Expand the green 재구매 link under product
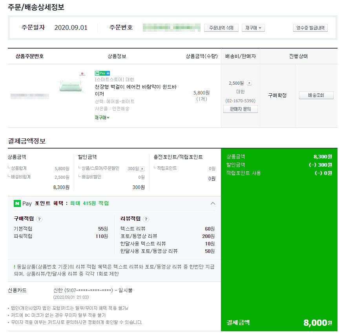343x336 pixels. point(102,118)
